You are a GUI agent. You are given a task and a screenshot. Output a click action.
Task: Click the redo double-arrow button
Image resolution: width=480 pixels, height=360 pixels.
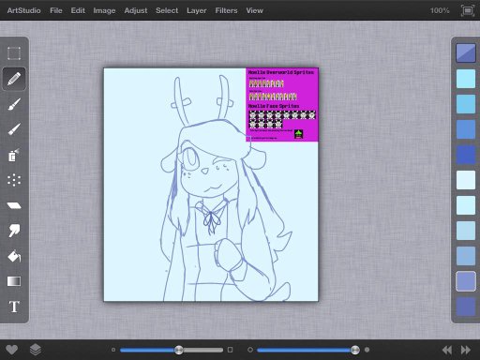(466, 350)
